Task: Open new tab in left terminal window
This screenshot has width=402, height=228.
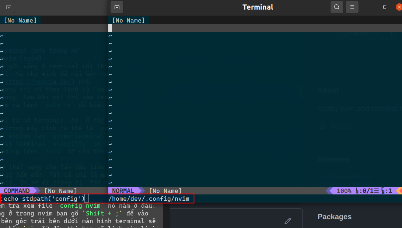Action: pos(9,7)
